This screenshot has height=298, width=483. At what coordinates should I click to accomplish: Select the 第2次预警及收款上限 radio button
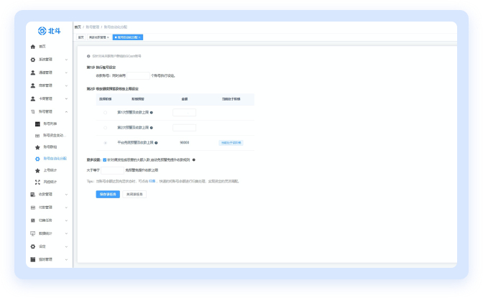(x=105, y=128)
